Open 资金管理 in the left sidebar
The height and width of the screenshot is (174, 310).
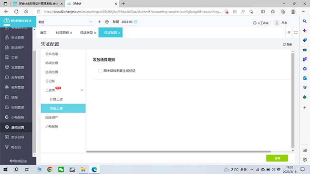[x=17, y=38]
